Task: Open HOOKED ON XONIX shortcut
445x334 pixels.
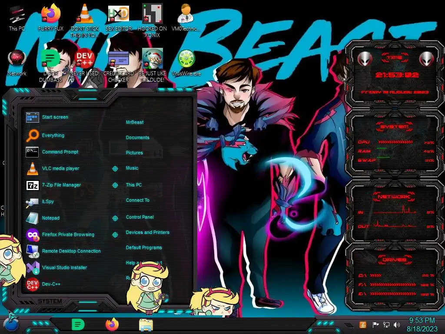Action: click(153, 21)
